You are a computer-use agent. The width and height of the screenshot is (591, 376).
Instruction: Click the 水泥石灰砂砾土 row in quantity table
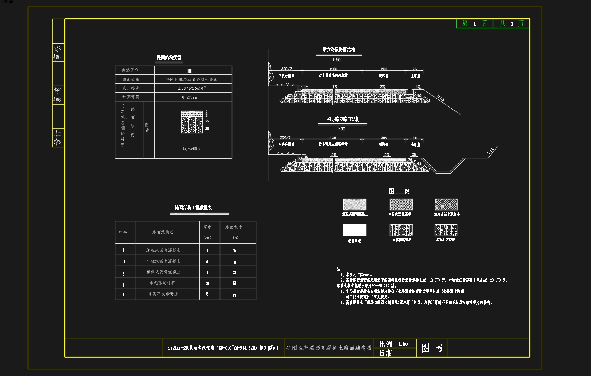tap(186, 294)
